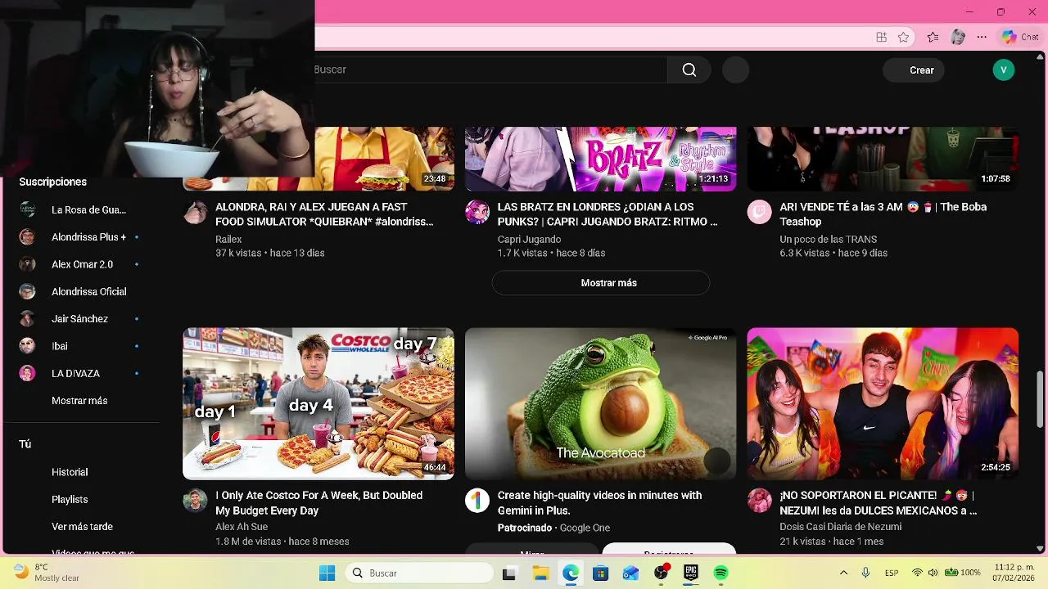
Task: Add page to favorites with the star icon
Action: 903,37
